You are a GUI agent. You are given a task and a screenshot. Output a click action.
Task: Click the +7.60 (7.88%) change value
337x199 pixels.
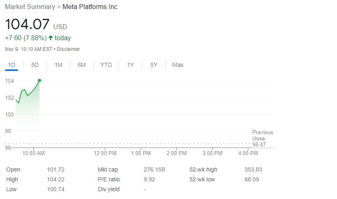click(26, 38)
